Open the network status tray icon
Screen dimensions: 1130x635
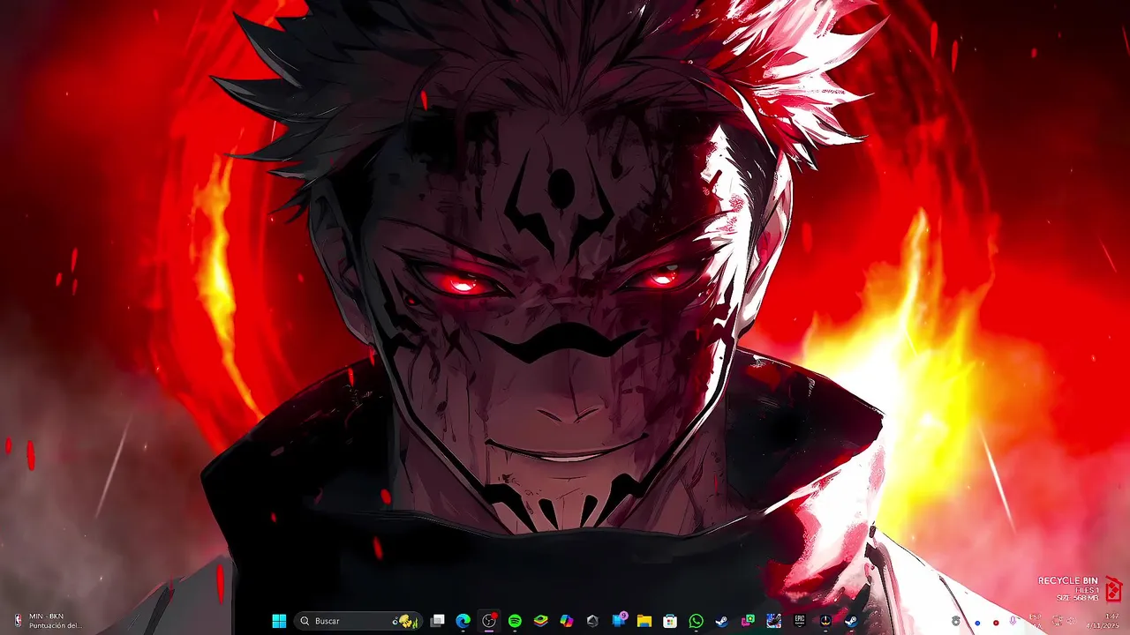pyautogui.click(x=1058, y=621)
